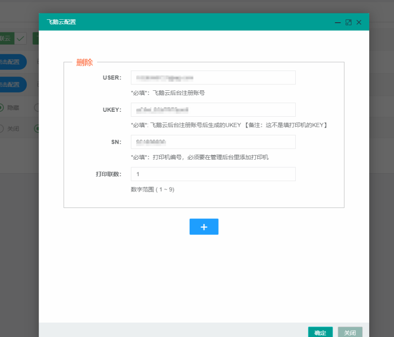The image size is (394, 337).
Task: Maximize the 飞鹅云配置 dialog
Action: click(x=348, y=22)
